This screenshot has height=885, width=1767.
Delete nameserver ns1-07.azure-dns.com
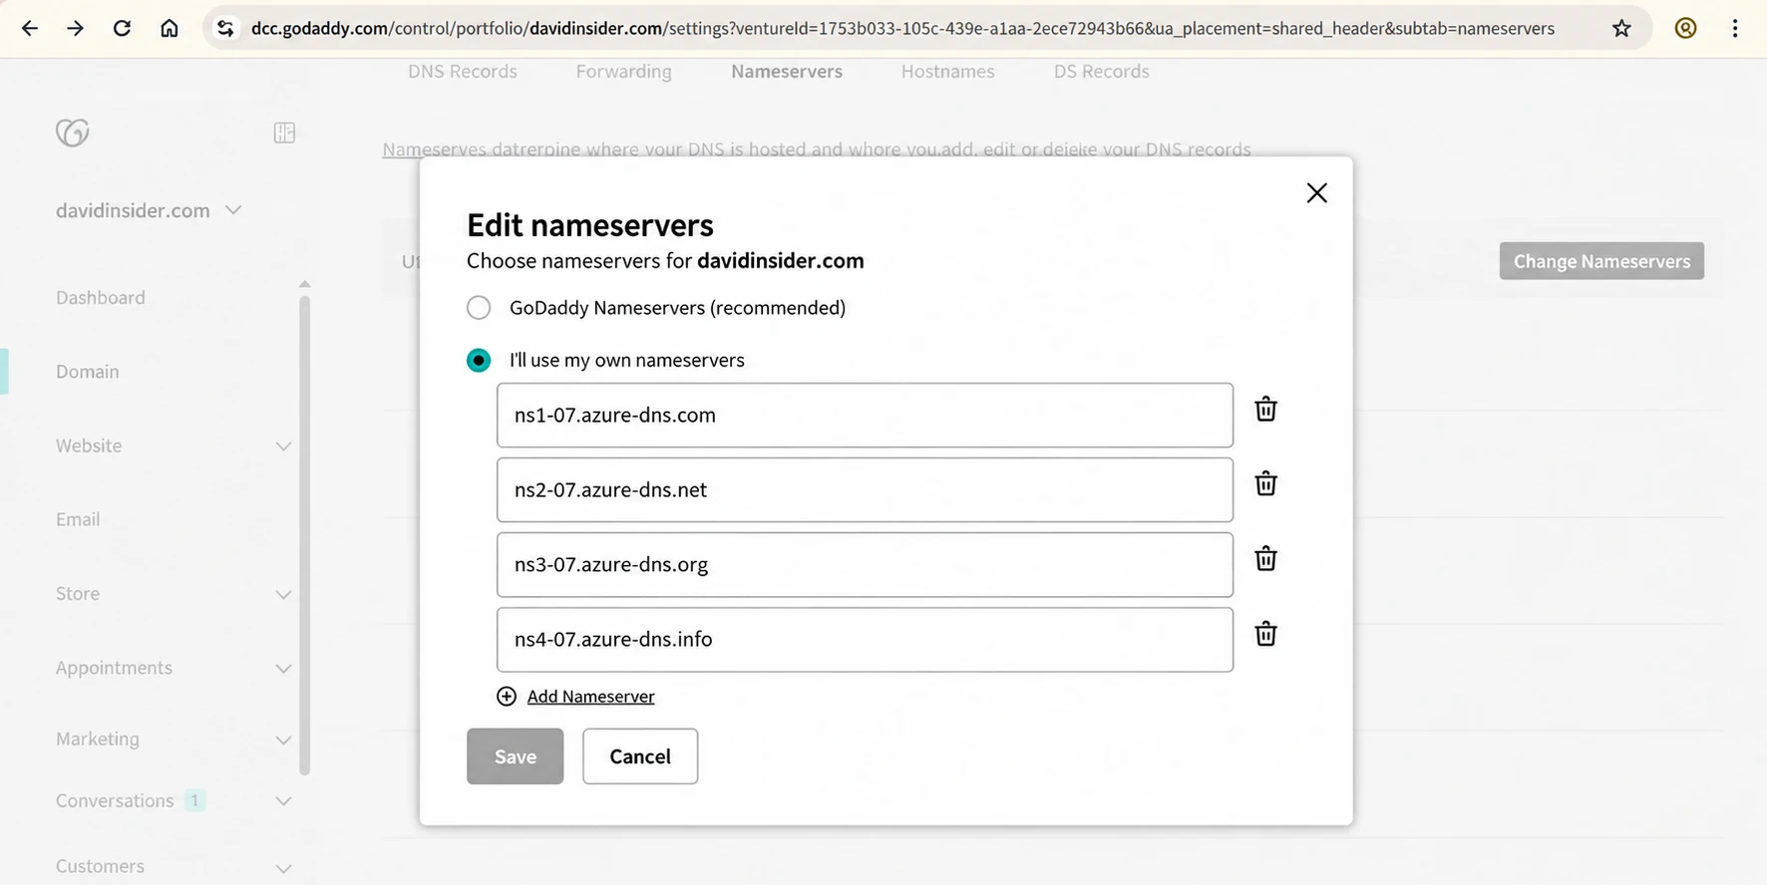(1265, 409)
